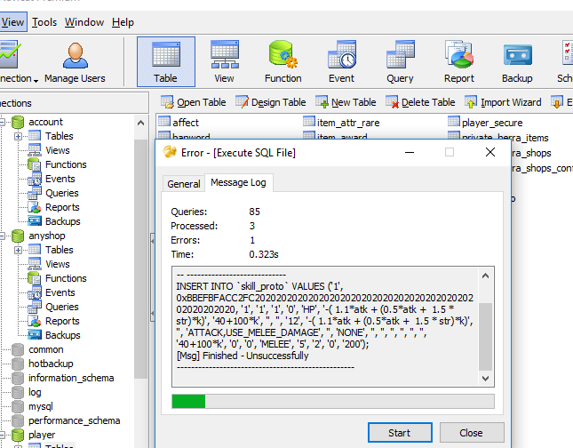Select the mysql database

pos(41,406)
